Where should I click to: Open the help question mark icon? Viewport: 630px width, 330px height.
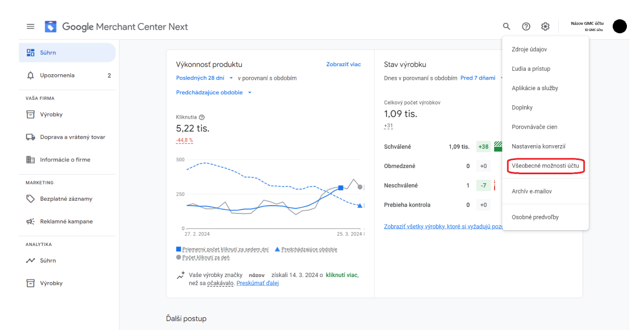click(526, 26)
